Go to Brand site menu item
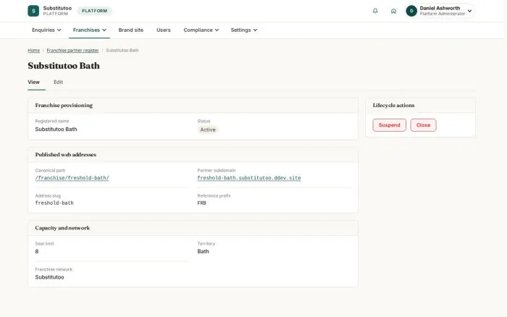This screenshot has width=507, height=317. click(x=130, y=30)
